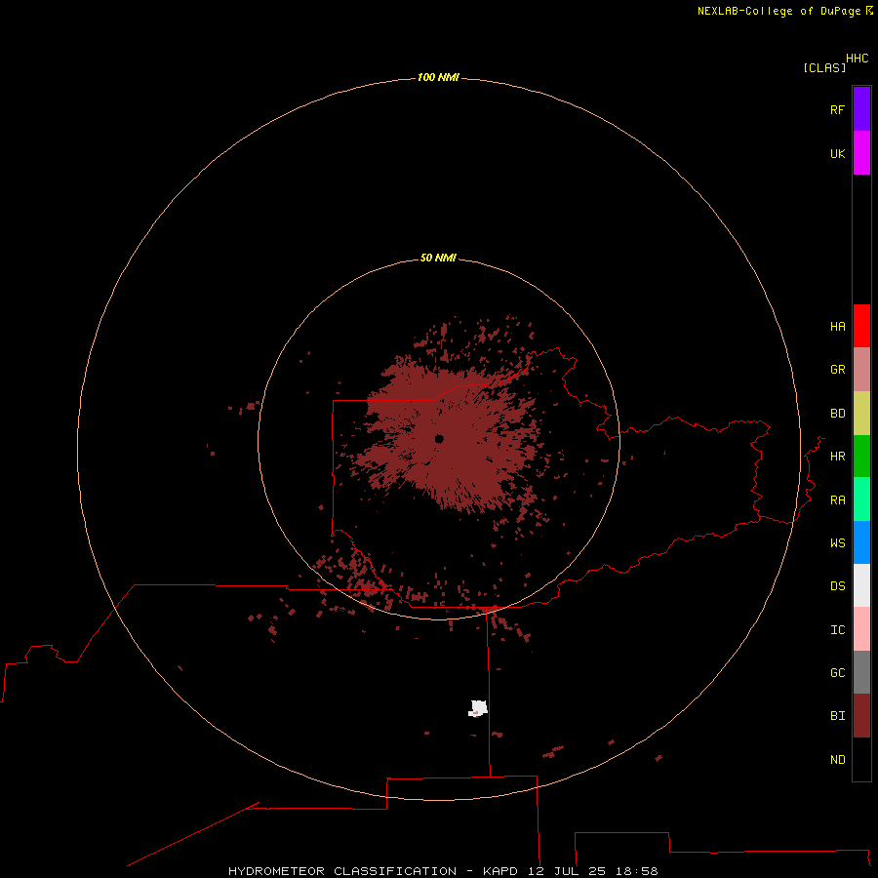This screenshot has width=878, height=878.
Task: Click the white dry snow echo blob
Action: [x=478, y=708]
